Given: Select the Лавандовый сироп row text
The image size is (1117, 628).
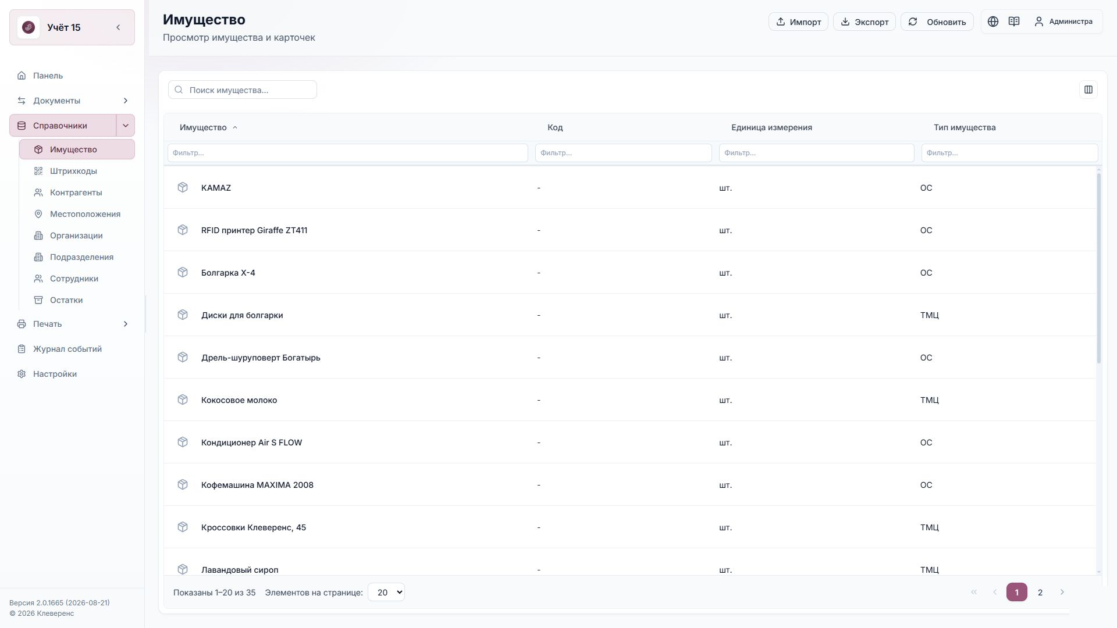Looking at the screenshot, I should (x=240, y=569).
